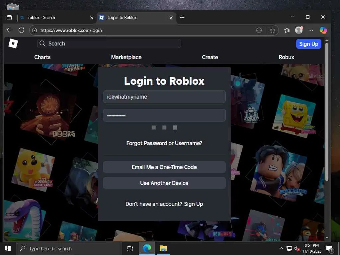Open a new browser tab
The image size is (340, 255).
click(x=182, y=18)
